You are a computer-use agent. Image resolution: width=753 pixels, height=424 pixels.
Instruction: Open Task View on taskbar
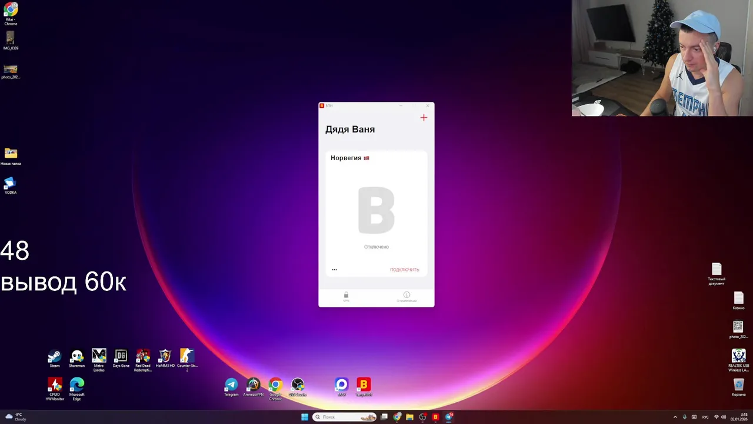click(384, 417)
